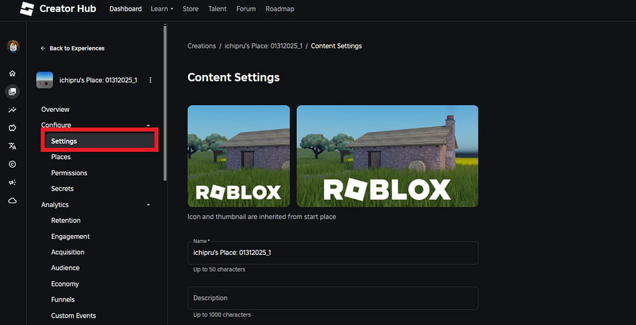Click the wide experience thumbnail image
This screenshot has width=636, height=325.
tap(387, 156)
